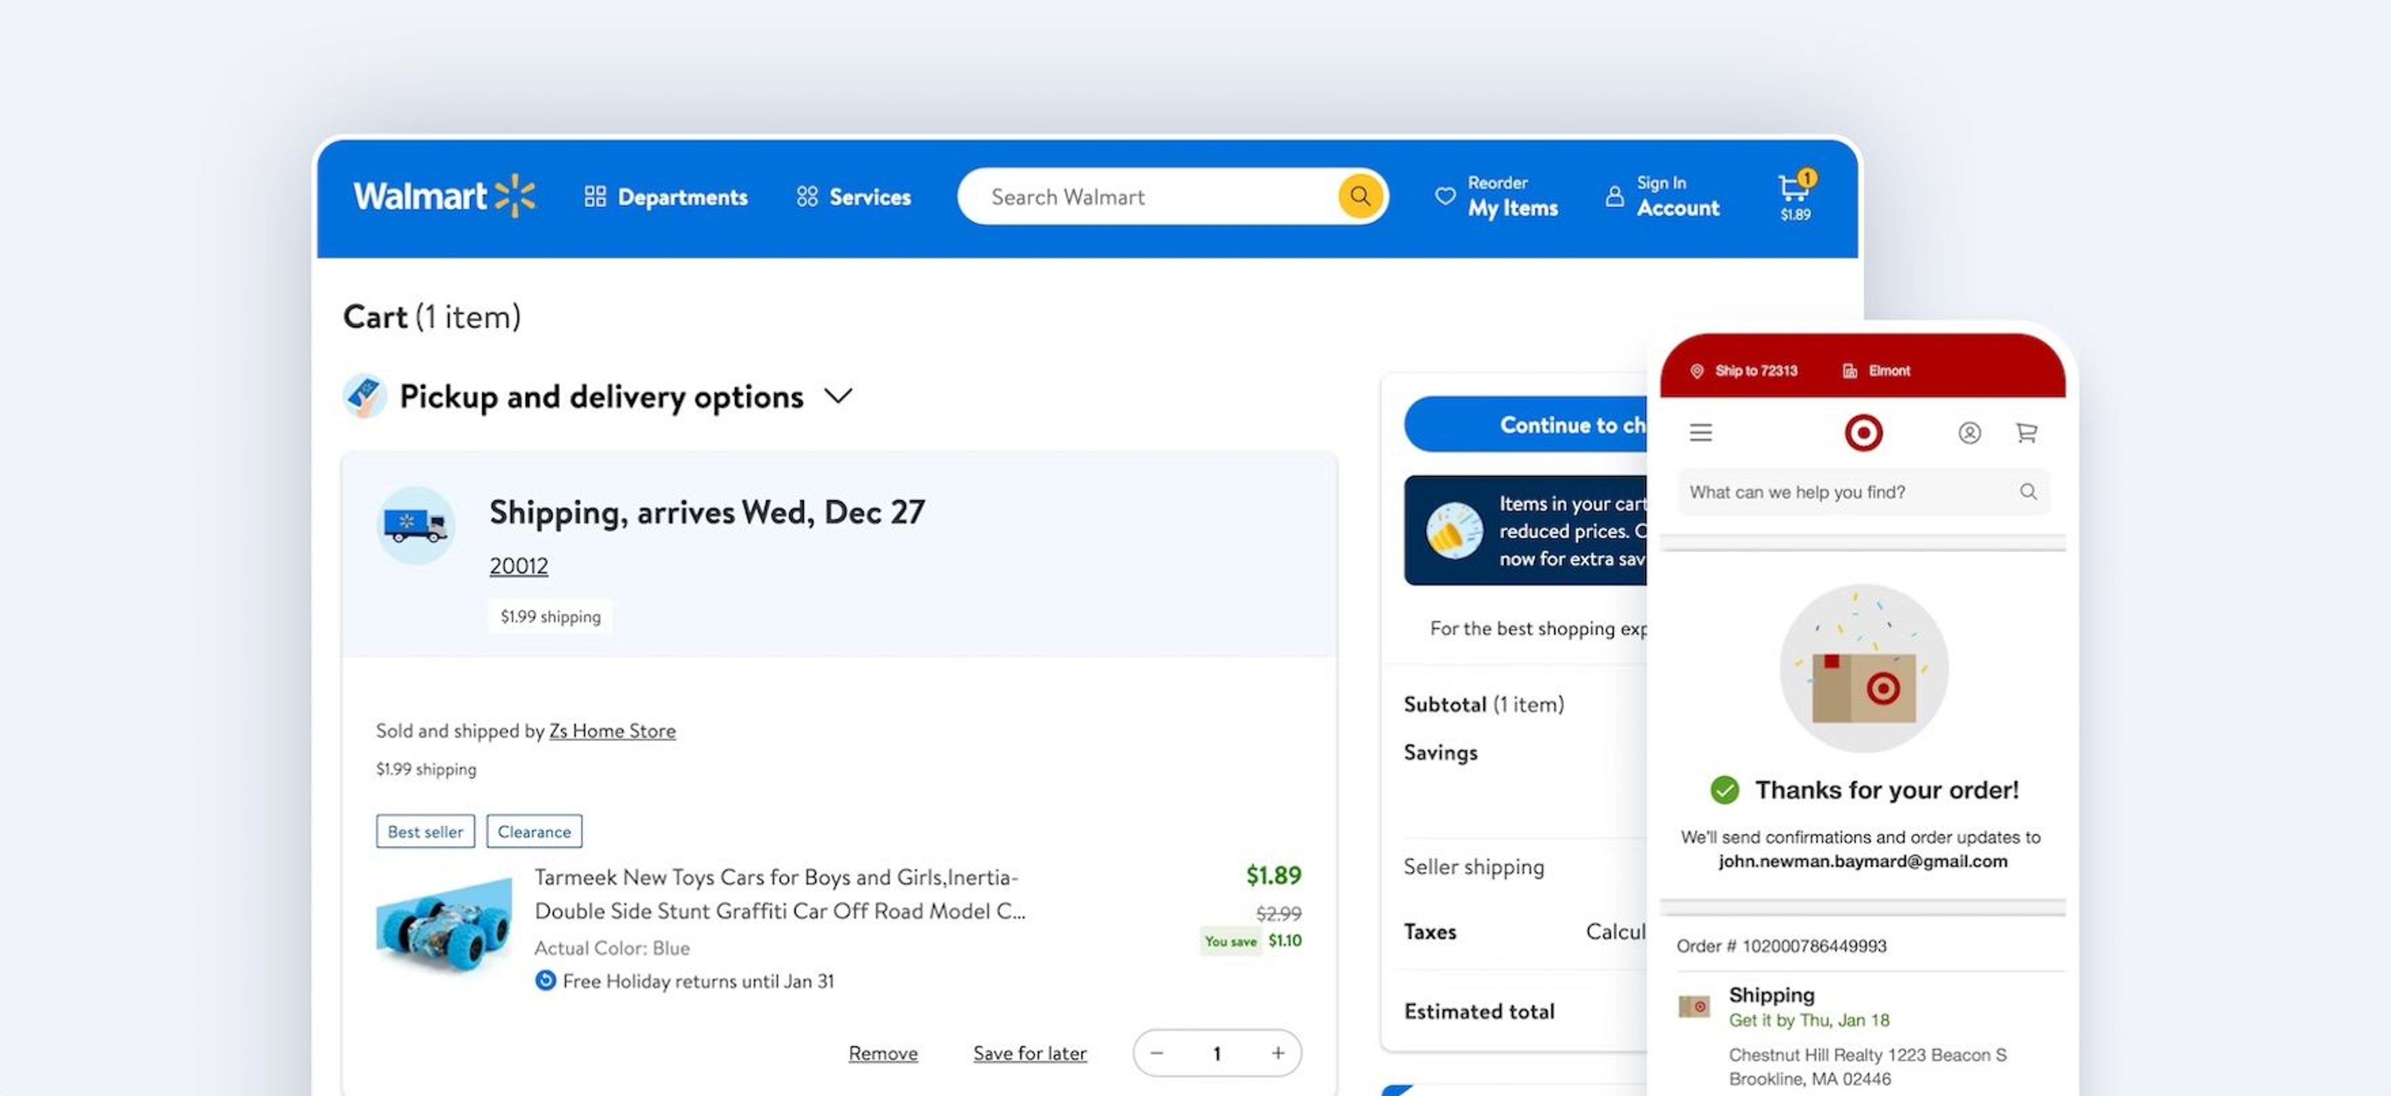This screenshot has height=1096, width=2391.
Task: Open the Target hamburger menu
Action: click(1700, 433)
